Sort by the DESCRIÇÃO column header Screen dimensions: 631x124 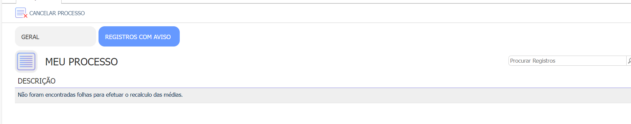[37, 81]
